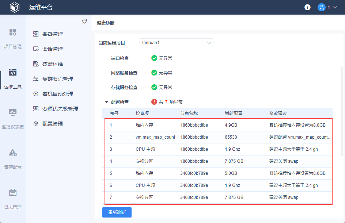Click the 宕机自动处理 menu icon
Image resolution: width=345 pixels, height=223 pixels.
(x=36, y=94)
